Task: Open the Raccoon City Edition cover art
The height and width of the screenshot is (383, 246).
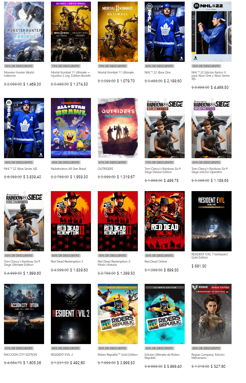Action: coord(24,314)
